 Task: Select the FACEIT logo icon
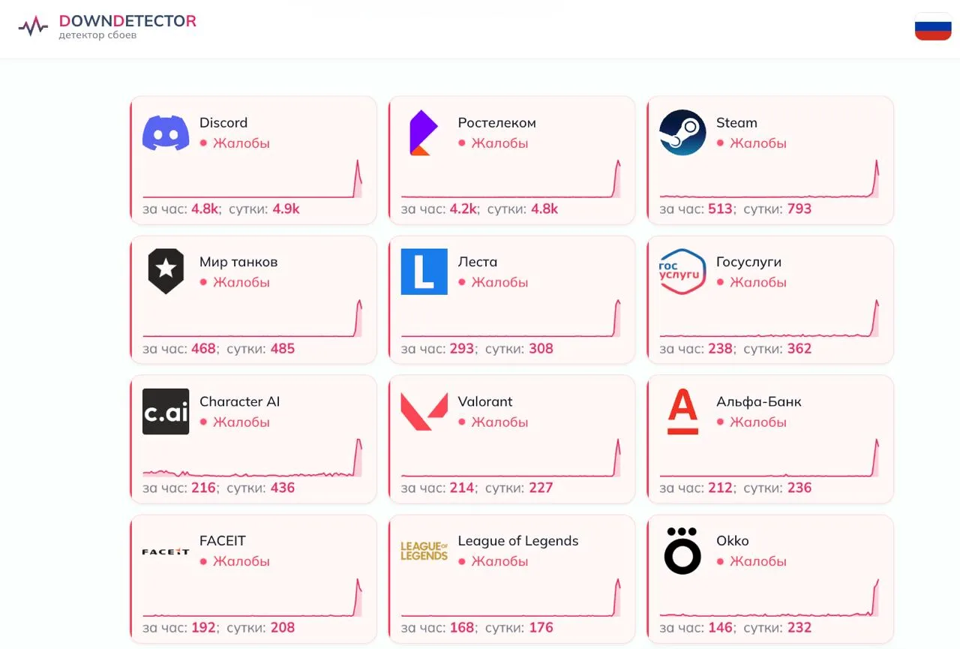coord(166,551)
